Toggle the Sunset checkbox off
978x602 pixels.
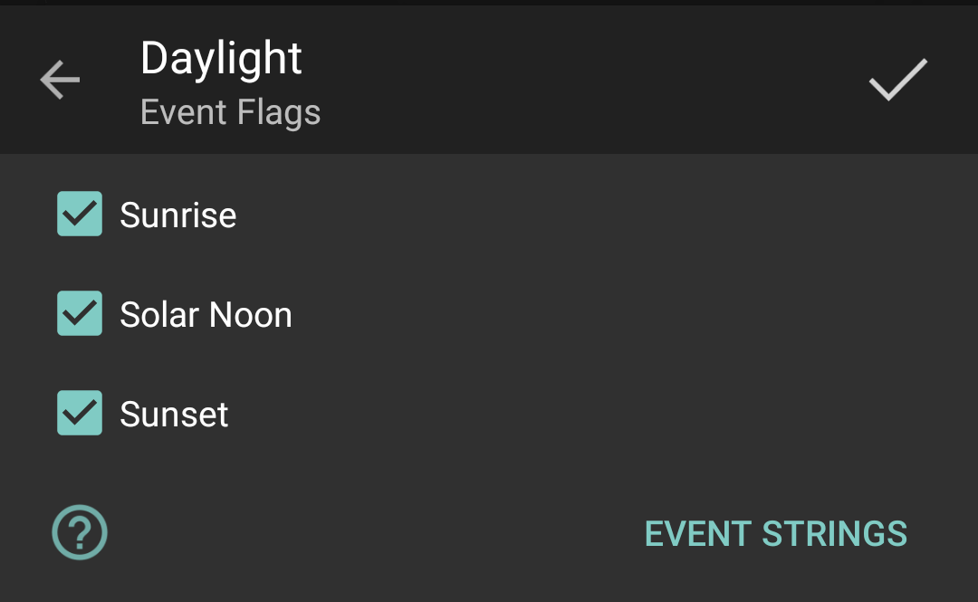coord(80,414)
